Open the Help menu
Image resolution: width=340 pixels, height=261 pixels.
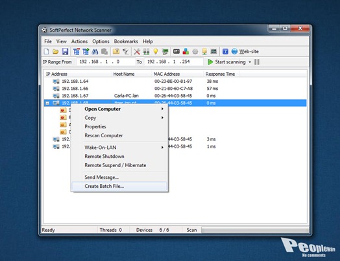(148, 41)
